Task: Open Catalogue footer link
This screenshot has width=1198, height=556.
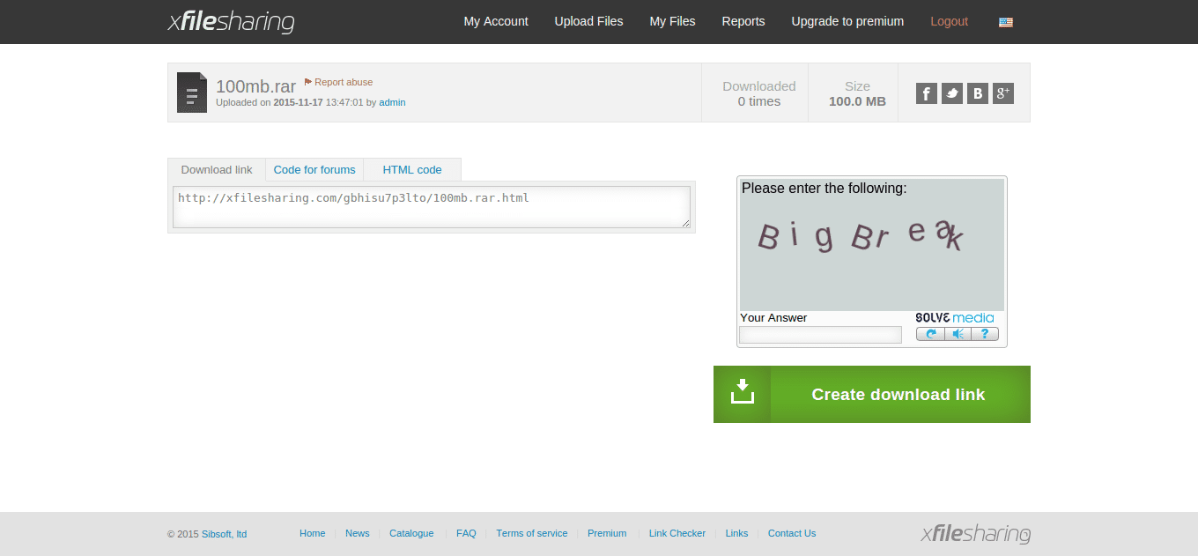Action: (411, 533)
